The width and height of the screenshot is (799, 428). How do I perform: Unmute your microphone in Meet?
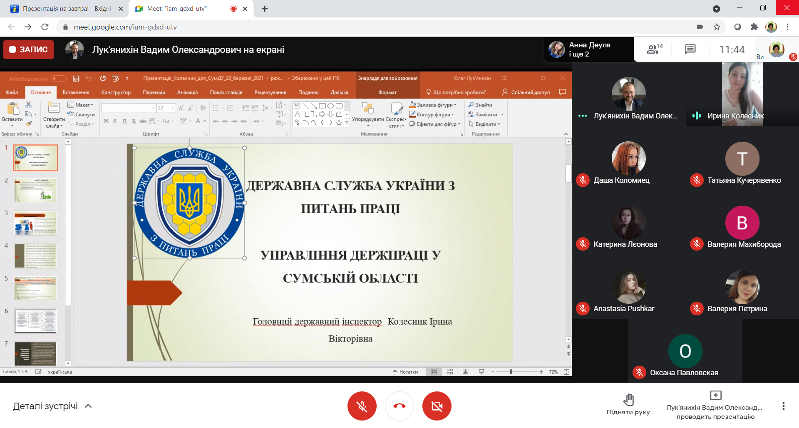point(362,406)
